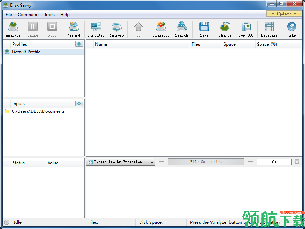
Task: Maximize the Disk Savvy window
Action: click(x=281, y=4)
